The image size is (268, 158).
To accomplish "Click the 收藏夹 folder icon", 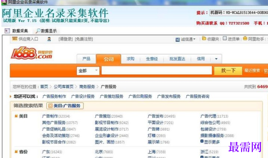I will (x=204, y=38).
